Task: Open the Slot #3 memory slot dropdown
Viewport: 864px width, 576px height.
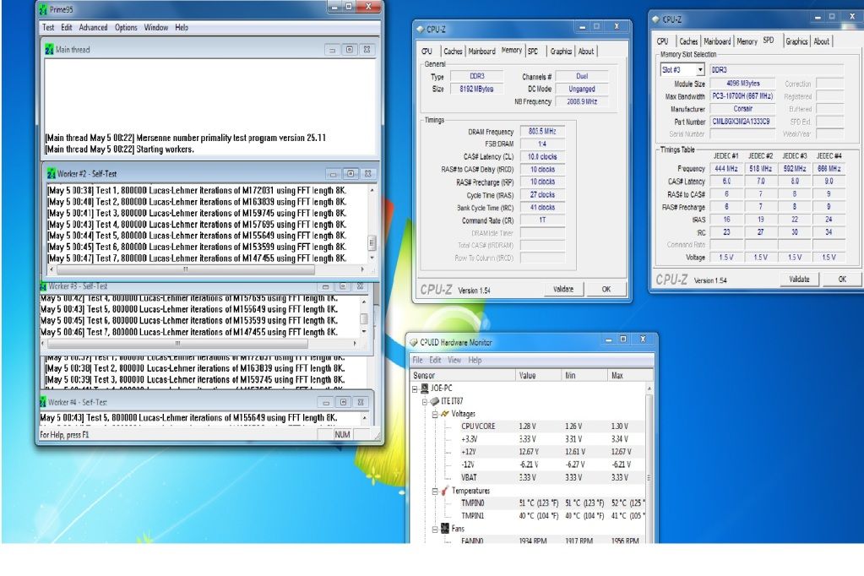Action: tap(700, 70)
